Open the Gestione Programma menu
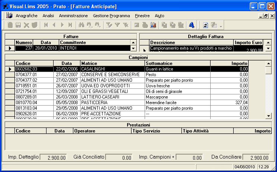This screenshot has width=277, height=172. click(111, 16)
